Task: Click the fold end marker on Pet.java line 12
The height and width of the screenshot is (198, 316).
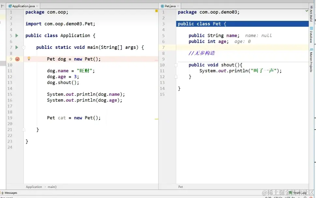Action: (176, 77)
